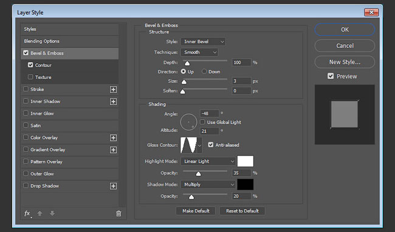395x232 pixels.
Task: Uncheck the Anti-aliased option
Action: 211,145
